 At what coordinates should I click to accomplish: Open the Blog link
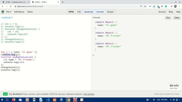tap(171, 12)
